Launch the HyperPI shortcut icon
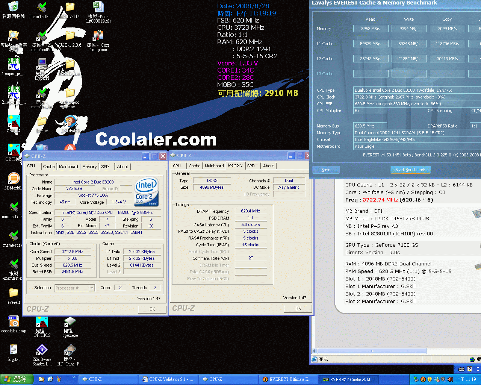The width and height of the screenshot is (481, 385). tap(41, 64)
